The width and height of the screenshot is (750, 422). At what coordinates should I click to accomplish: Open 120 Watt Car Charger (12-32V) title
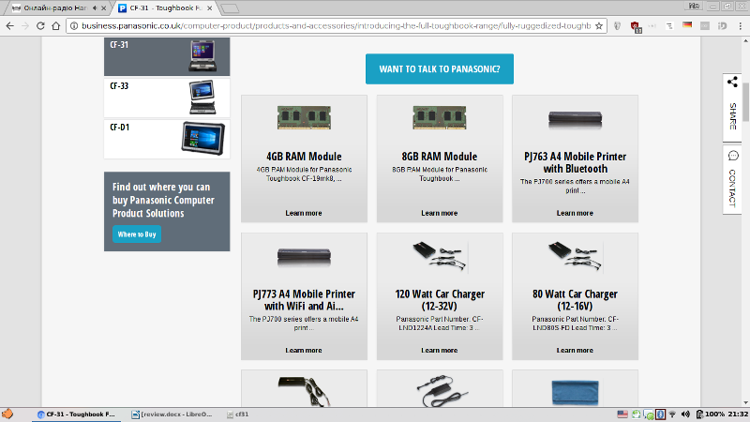tap(440, 300)
